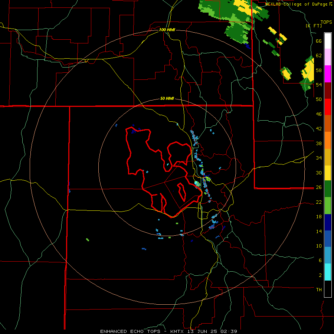Screen dimensions: 334x334
Task: Click the TH threshold label
Action: click(x=319, y=289)
